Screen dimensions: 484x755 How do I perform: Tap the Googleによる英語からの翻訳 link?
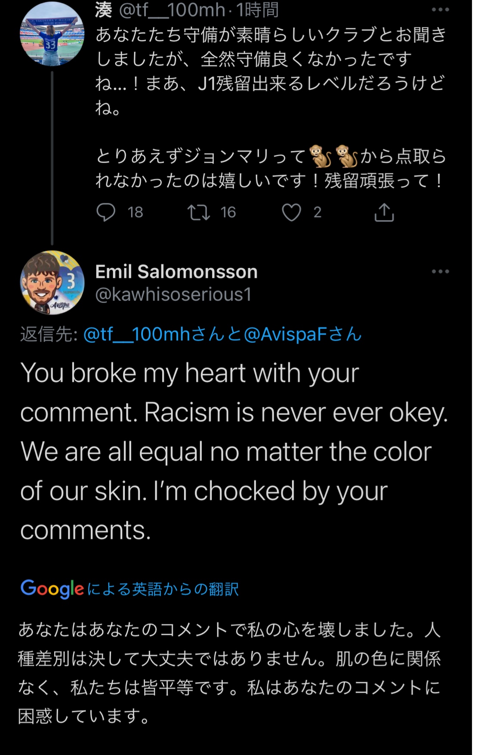(x=129, y=588)
